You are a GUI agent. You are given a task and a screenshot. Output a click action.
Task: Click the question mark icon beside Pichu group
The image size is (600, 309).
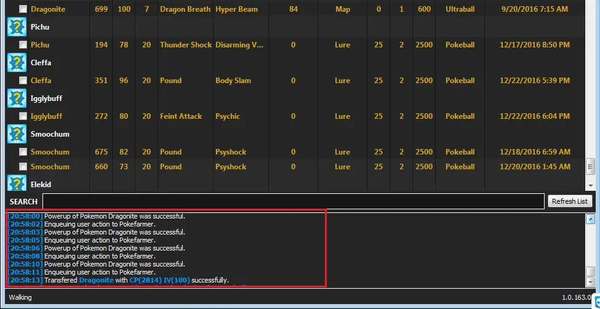click(16, 27)
